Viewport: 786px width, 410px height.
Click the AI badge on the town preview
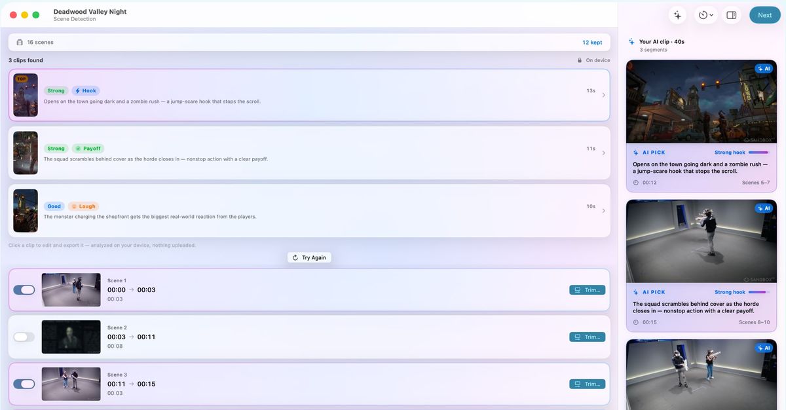[764, 68]
